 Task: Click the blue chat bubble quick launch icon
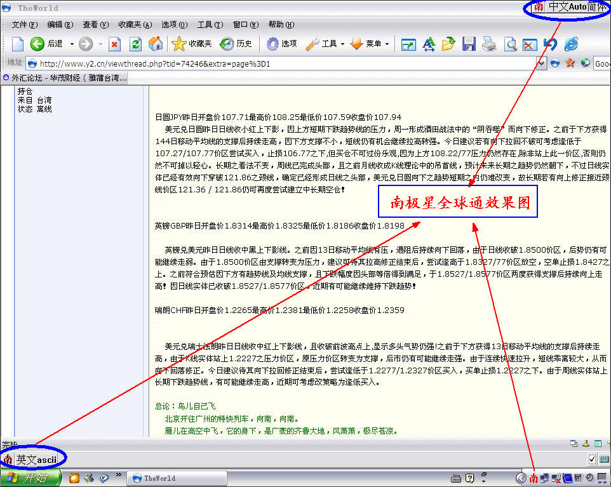[x=104, y=478]
